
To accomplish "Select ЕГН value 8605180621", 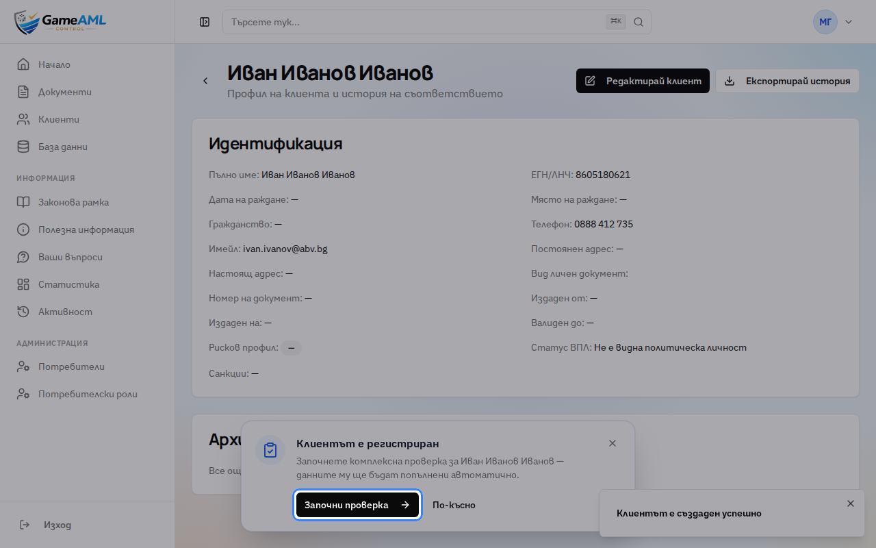I will (603, 175).
